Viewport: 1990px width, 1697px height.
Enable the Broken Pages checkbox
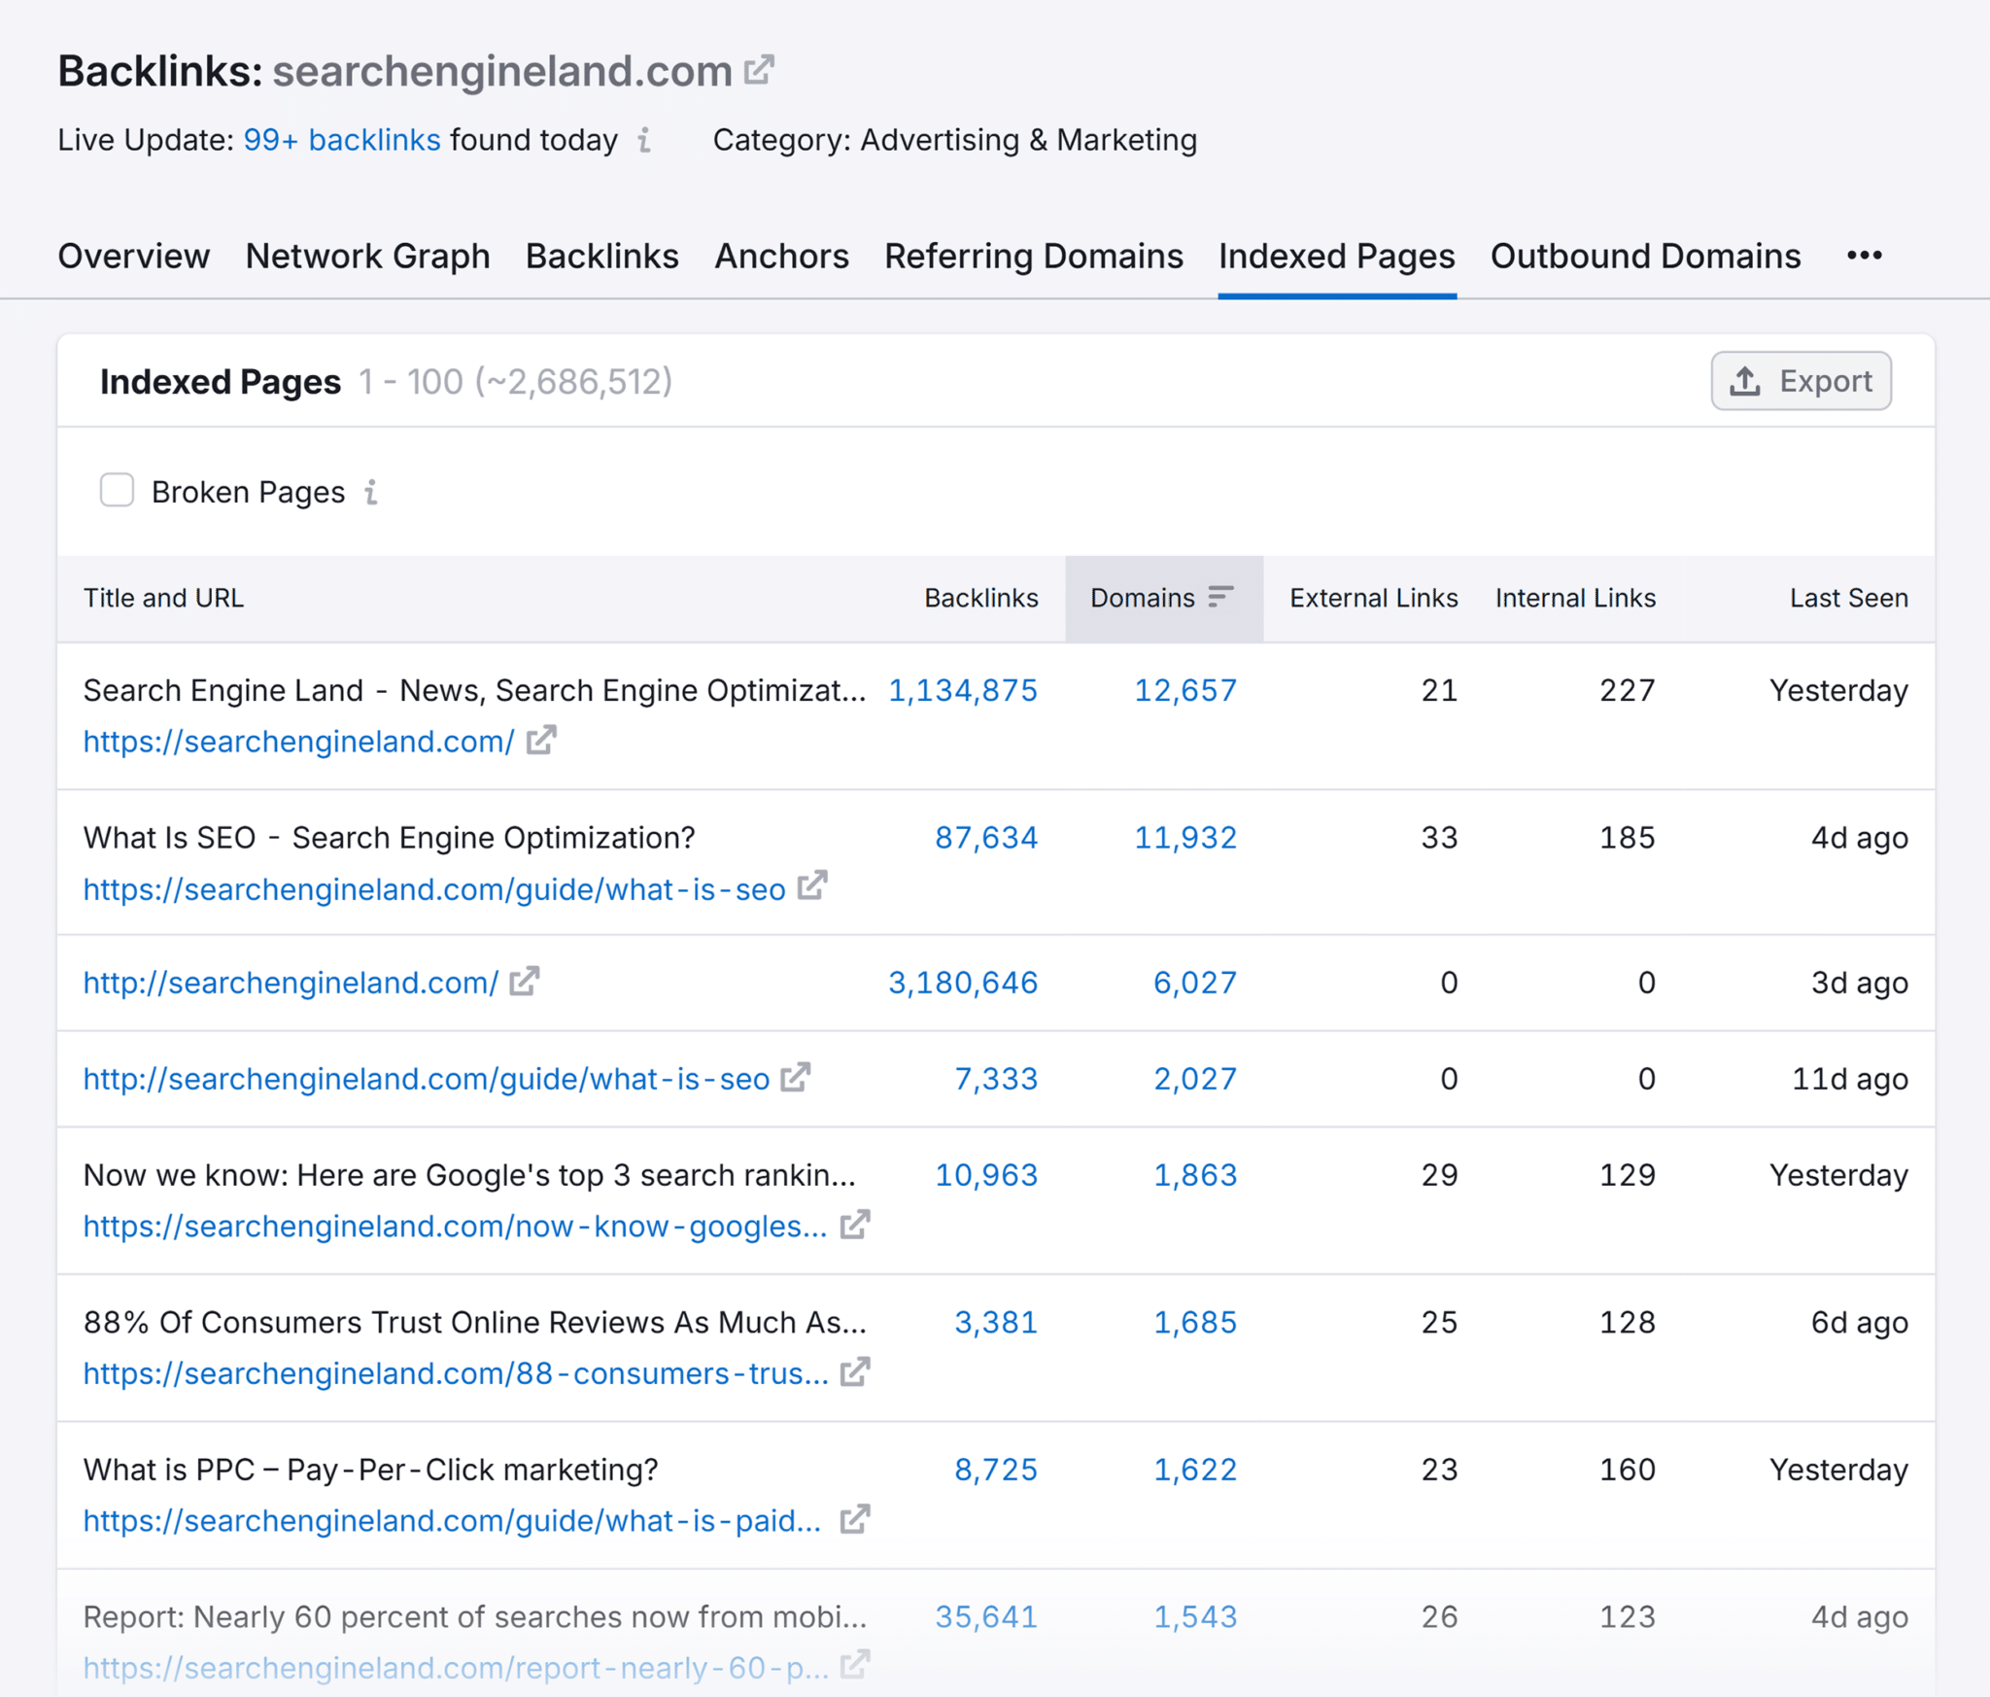pos(117,491)
